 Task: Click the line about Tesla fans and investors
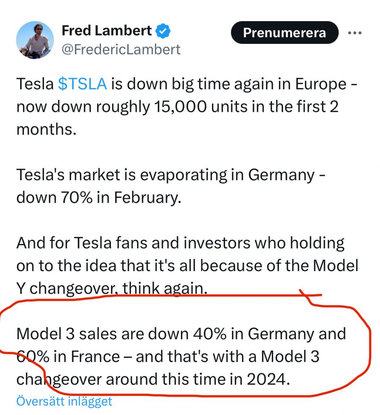pos(180,243)
